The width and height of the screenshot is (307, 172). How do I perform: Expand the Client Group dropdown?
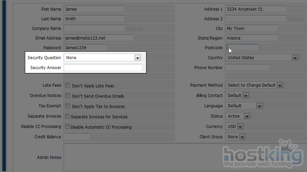[236, 137]
